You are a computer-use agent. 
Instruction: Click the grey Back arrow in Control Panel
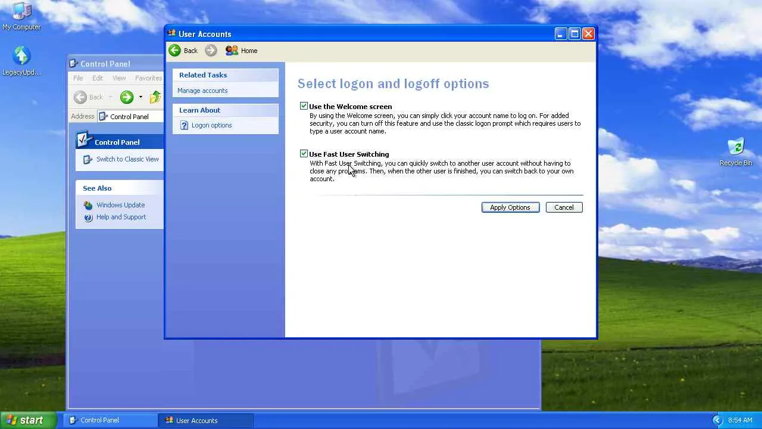(80, 97)
